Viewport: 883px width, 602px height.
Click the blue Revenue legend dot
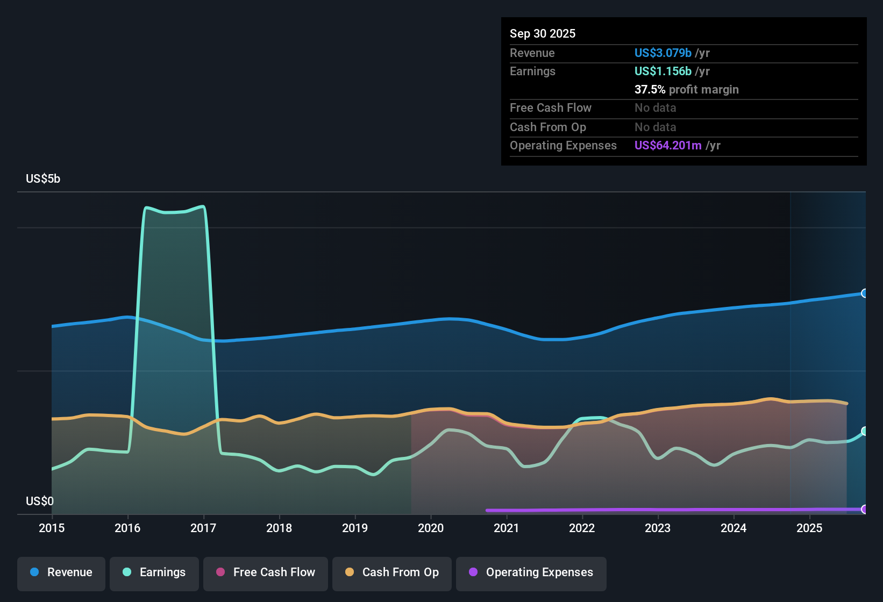tap(34, 572)
